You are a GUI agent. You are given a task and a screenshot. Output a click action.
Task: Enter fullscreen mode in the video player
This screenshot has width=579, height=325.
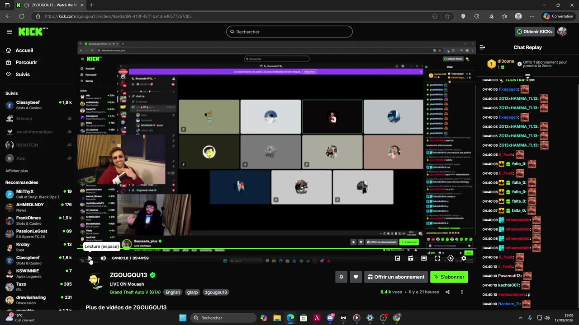pyautogui.click(x=437, y=258)
